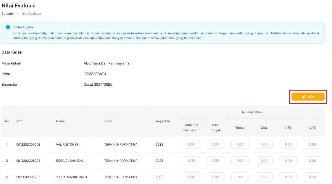
Task: Click Aktivitas Partisipatif field for Reggie Johnson
Action: point(191,161)
